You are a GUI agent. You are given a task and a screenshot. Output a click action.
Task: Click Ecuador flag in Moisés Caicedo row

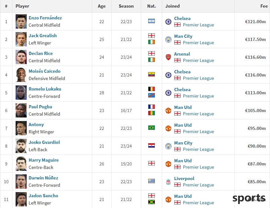tap(151, 75)
